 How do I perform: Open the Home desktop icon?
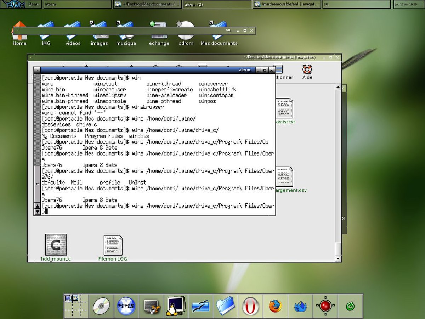coord(19,34)
